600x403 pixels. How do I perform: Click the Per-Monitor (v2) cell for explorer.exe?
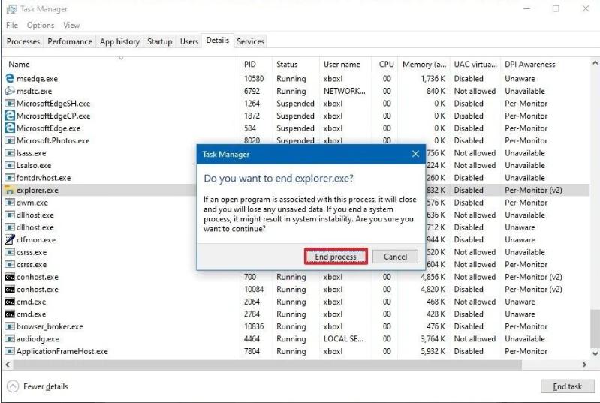coord(533,190)
